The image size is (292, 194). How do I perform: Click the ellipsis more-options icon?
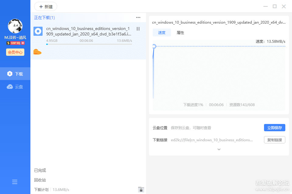tap(138, 18)
